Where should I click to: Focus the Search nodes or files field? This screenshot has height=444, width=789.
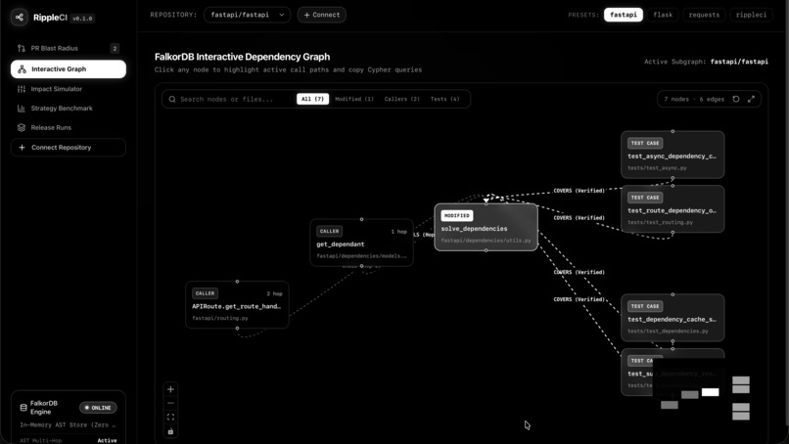click(229, 99)
